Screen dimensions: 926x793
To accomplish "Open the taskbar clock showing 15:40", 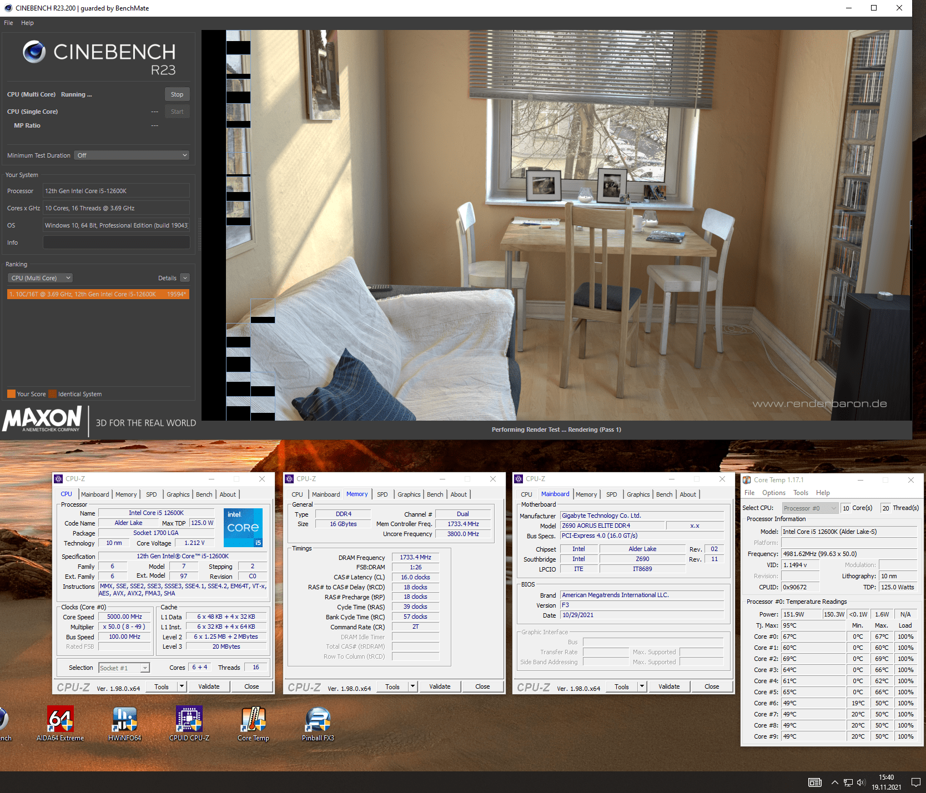I will pos(887,782).
